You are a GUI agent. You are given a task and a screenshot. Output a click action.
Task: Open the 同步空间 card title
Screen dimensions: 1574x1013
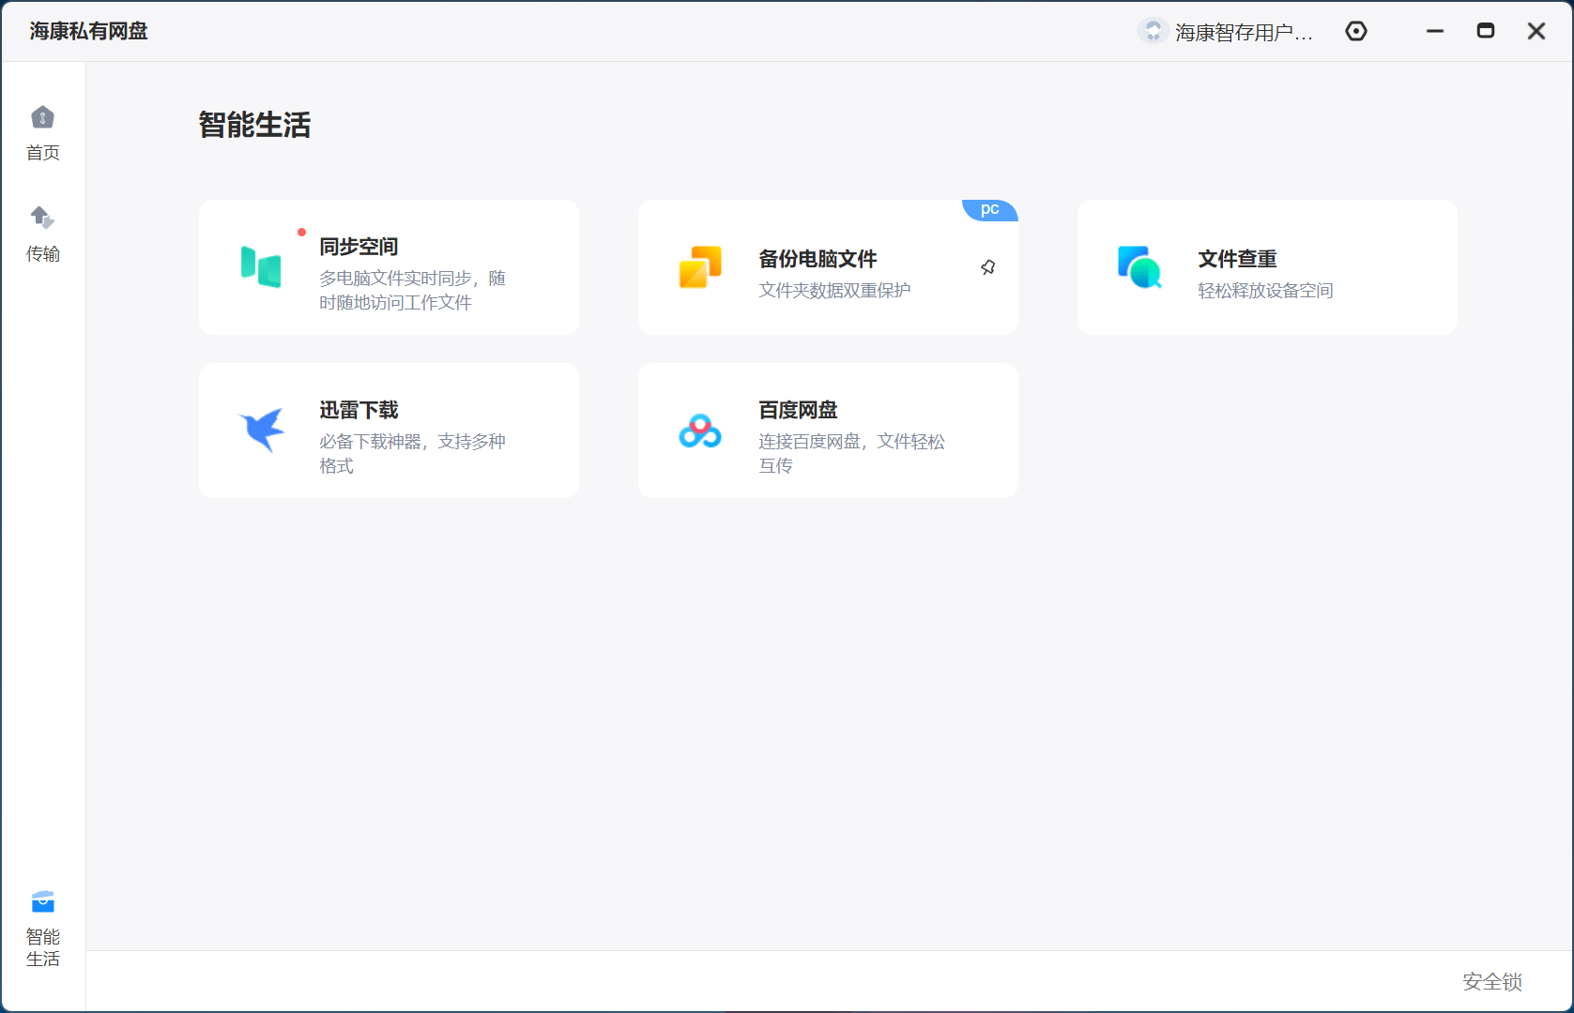click(359, 247)
